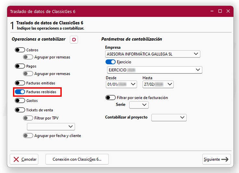Enable Filtrar por serie de facturación
239x173 pixels.
(110, 97)
